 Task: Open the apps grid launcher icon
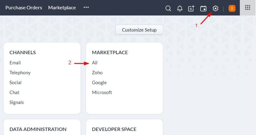(x=248, y=7)
